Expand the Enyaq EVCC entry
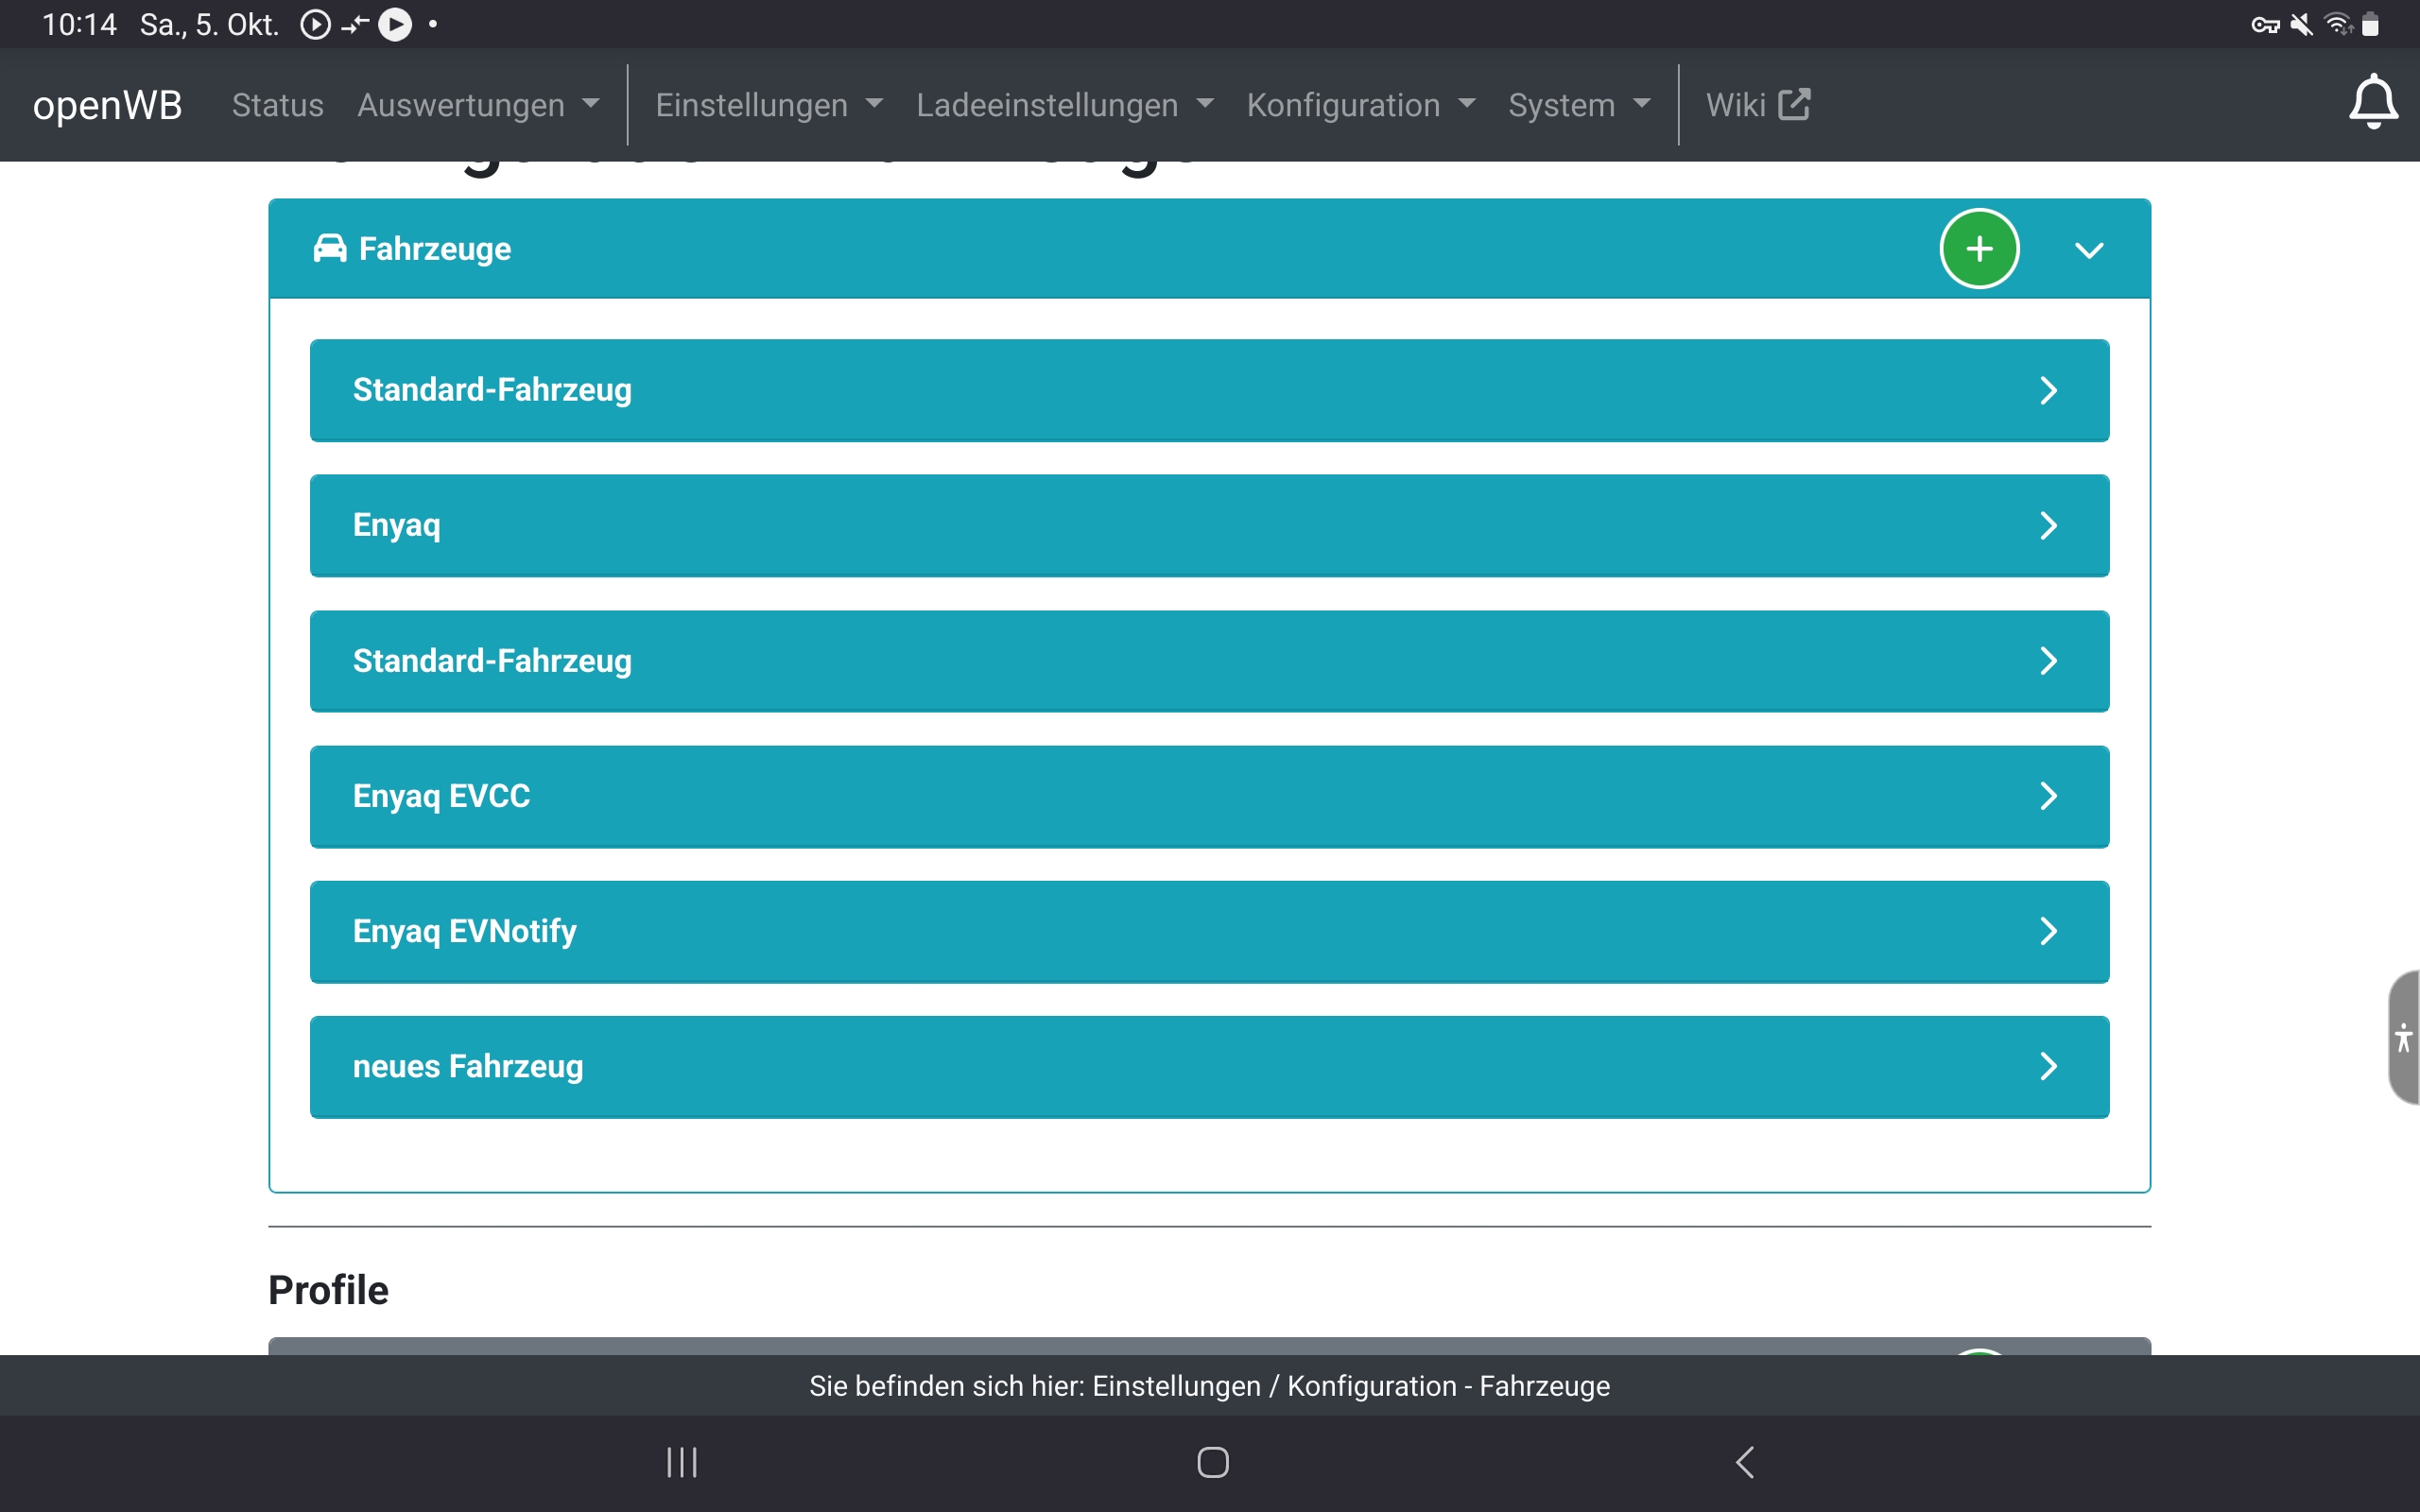The image size is (2420, 1512). [1209, 796]
